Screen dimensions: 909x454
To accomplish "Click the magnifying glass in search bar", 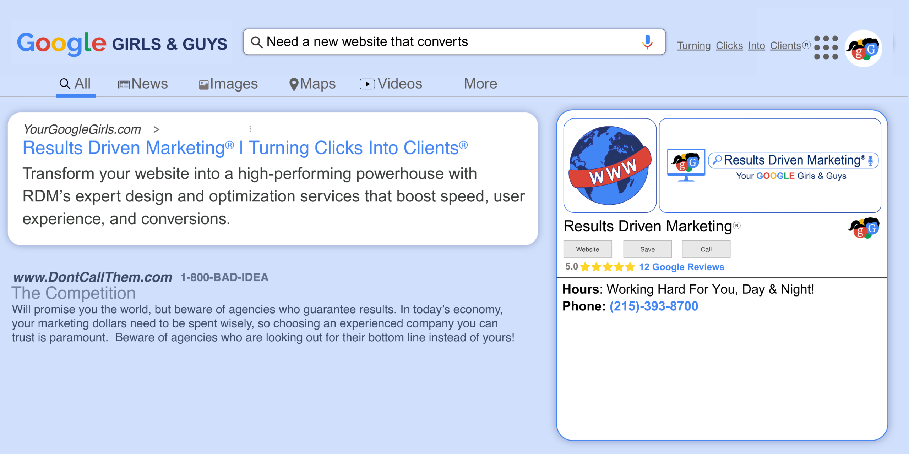I will 256,42.
